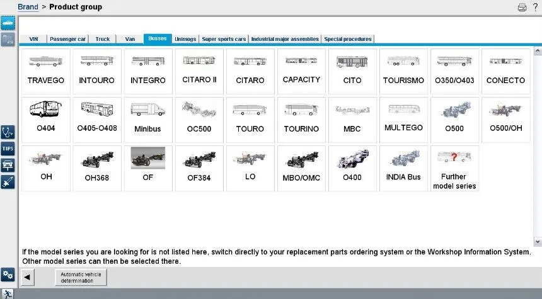Open help with question mark icon
542x299 pixels.
tap(535, 7)
